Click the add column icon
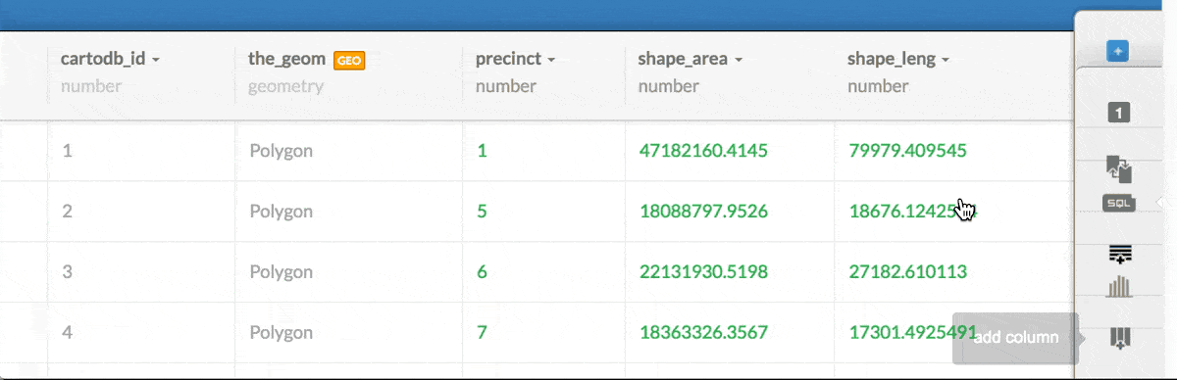This screenshot has width=1177, height=380. click(1119, 339)
